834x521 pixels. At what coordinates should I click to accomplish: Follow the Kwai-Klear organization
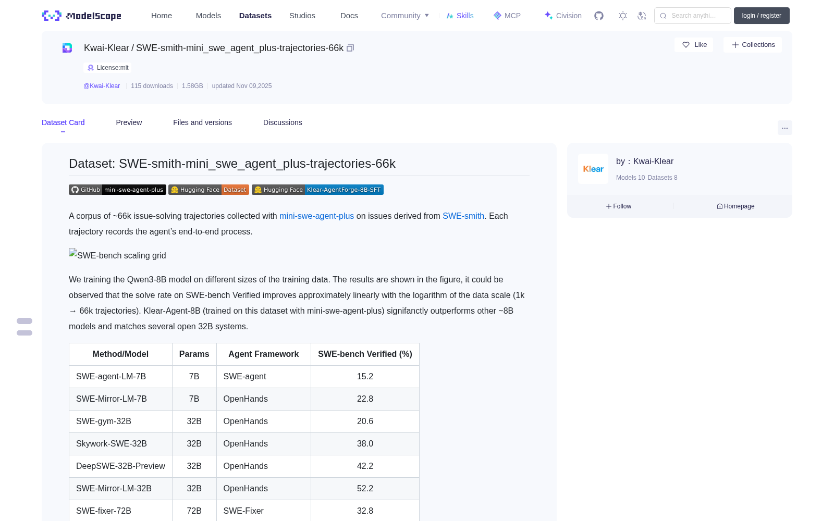click(619, 206)
